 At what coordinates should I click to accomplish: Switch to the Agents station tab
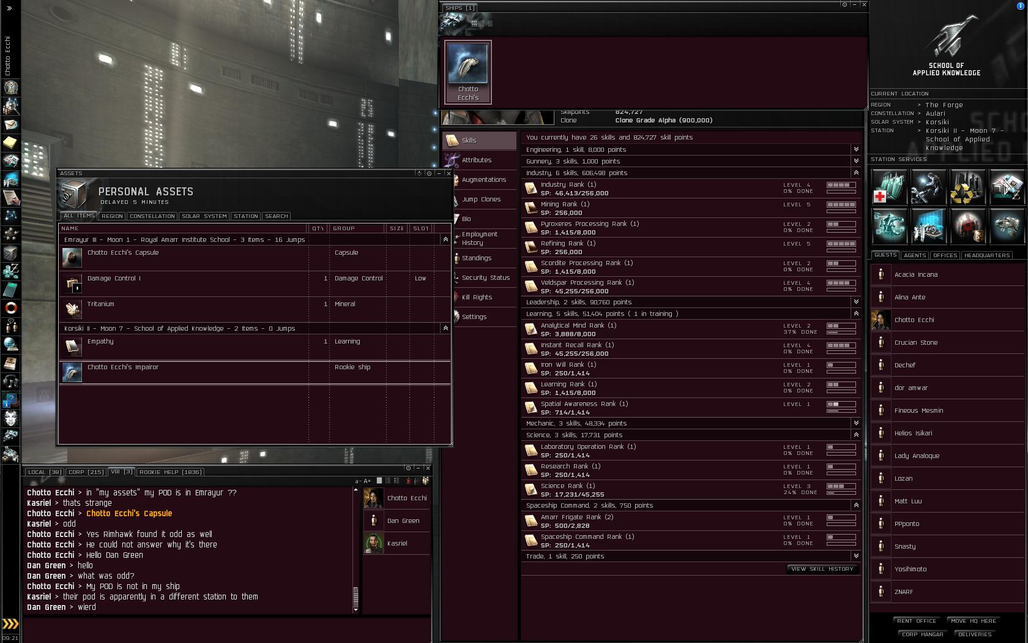point(915,255)
